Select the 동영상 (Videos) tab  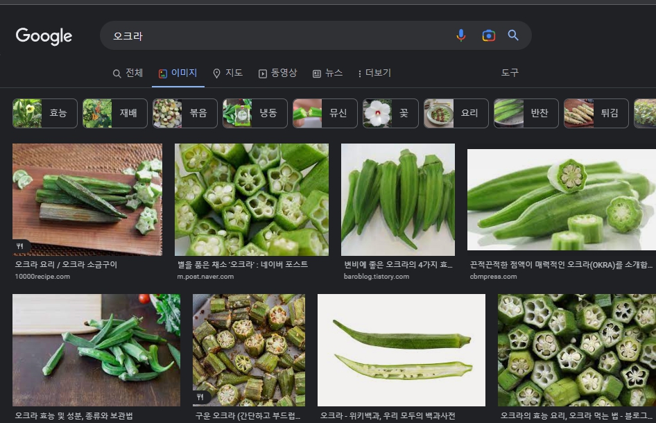point(277,73)
